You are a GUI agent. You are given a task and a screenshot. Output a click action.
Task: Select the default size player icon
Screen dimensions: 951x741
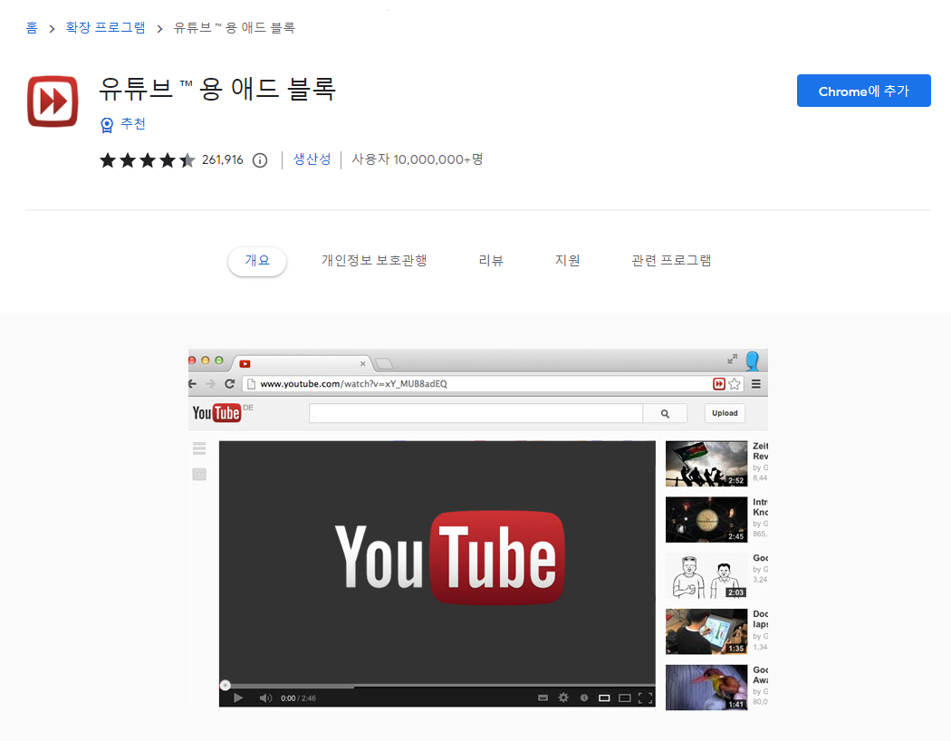604,698
